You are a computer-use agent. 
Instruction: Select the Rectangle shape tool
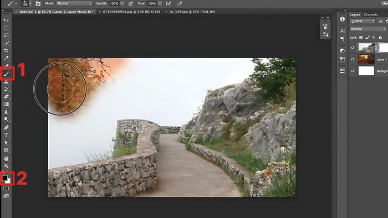pos(6,150)
